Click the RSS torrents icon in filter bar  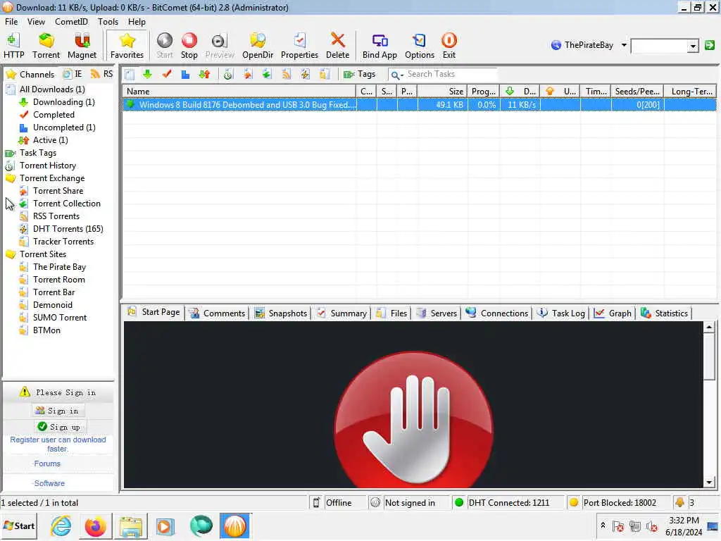click(286, 74)
